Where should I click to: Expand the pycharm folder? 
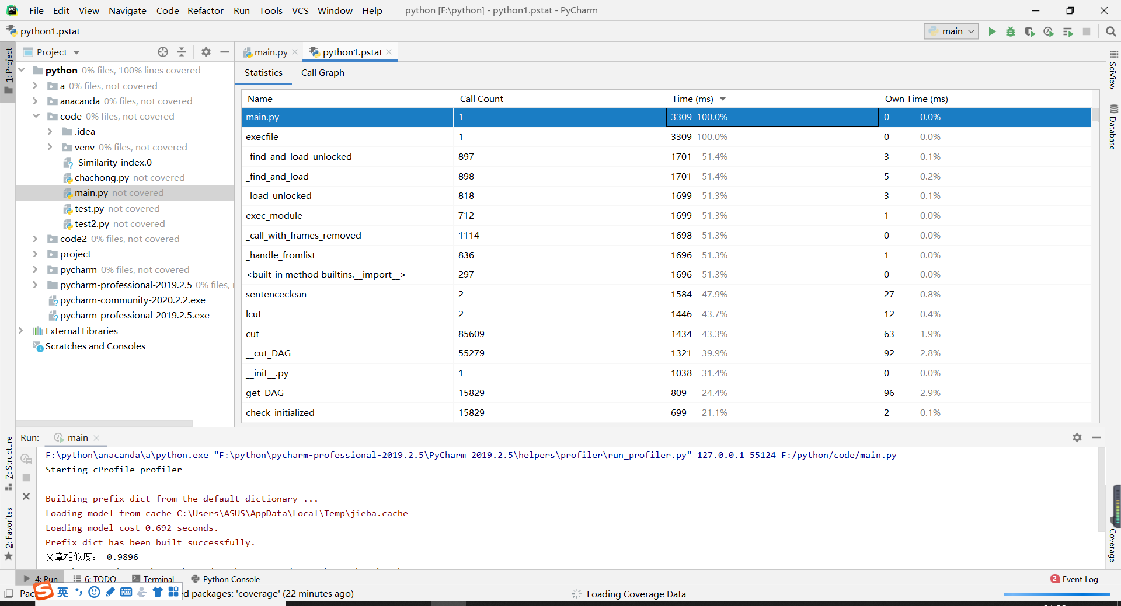[x=35, y=269]
